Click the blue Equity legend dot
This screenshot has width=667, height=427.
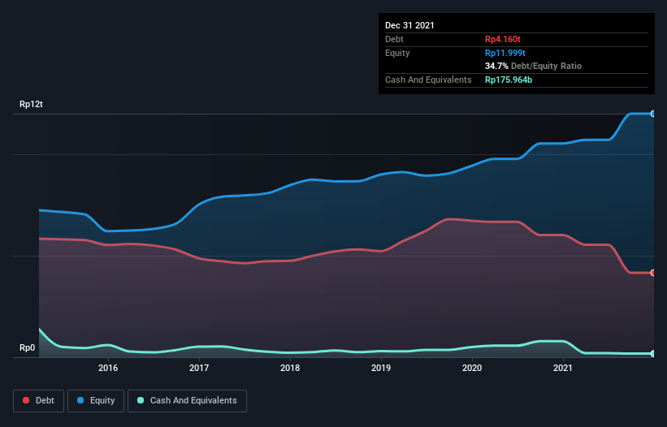click(x=80, y=400)
